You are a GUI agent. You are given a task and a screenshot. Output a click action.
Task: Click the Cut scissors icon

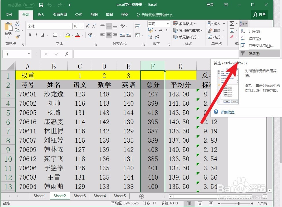coord(17,24)
